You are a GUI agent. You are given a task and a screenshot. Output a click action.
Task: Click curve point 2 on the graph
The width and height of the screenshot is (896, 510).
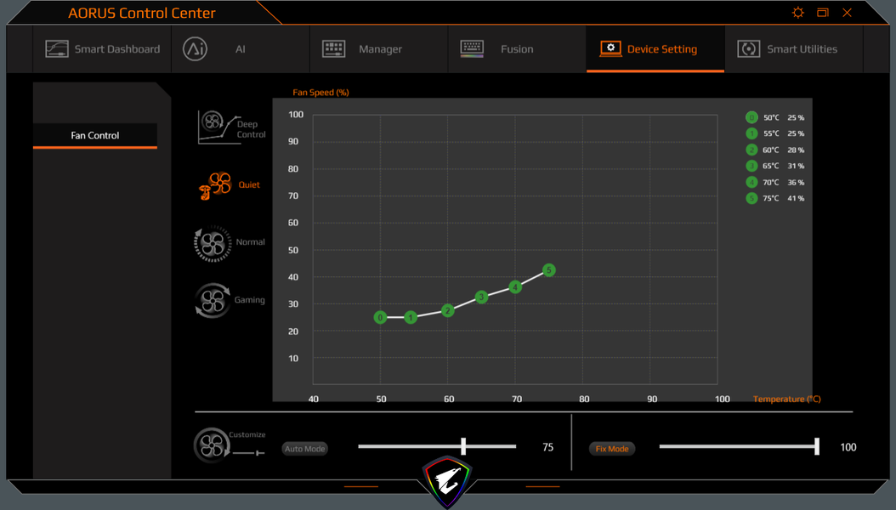pos(448,311)
